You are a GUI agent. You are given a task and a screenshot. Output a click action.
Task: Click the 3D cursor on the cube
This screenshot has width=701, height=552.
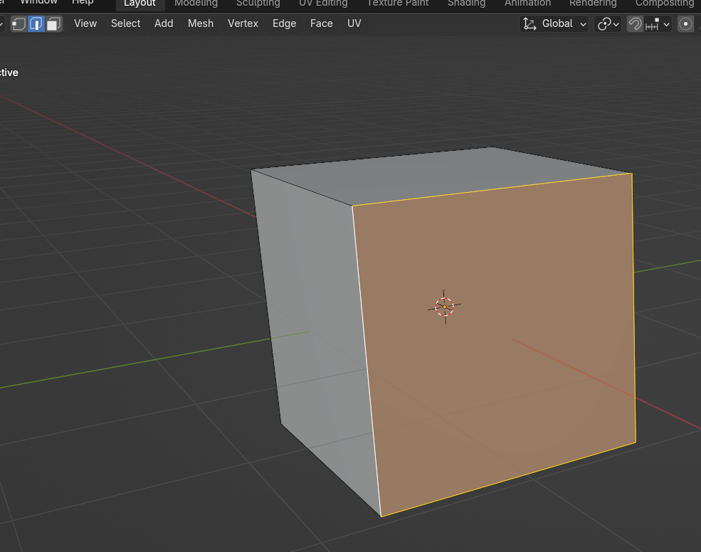(x=444, y=307)
